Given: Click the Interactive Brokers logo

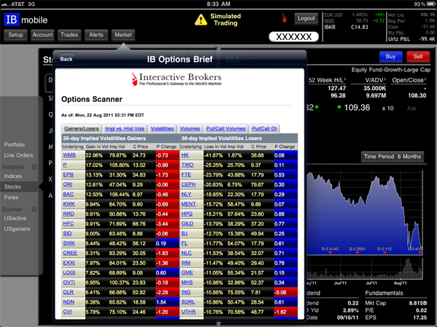Looking at the screenshot, I should coord(180,79).
